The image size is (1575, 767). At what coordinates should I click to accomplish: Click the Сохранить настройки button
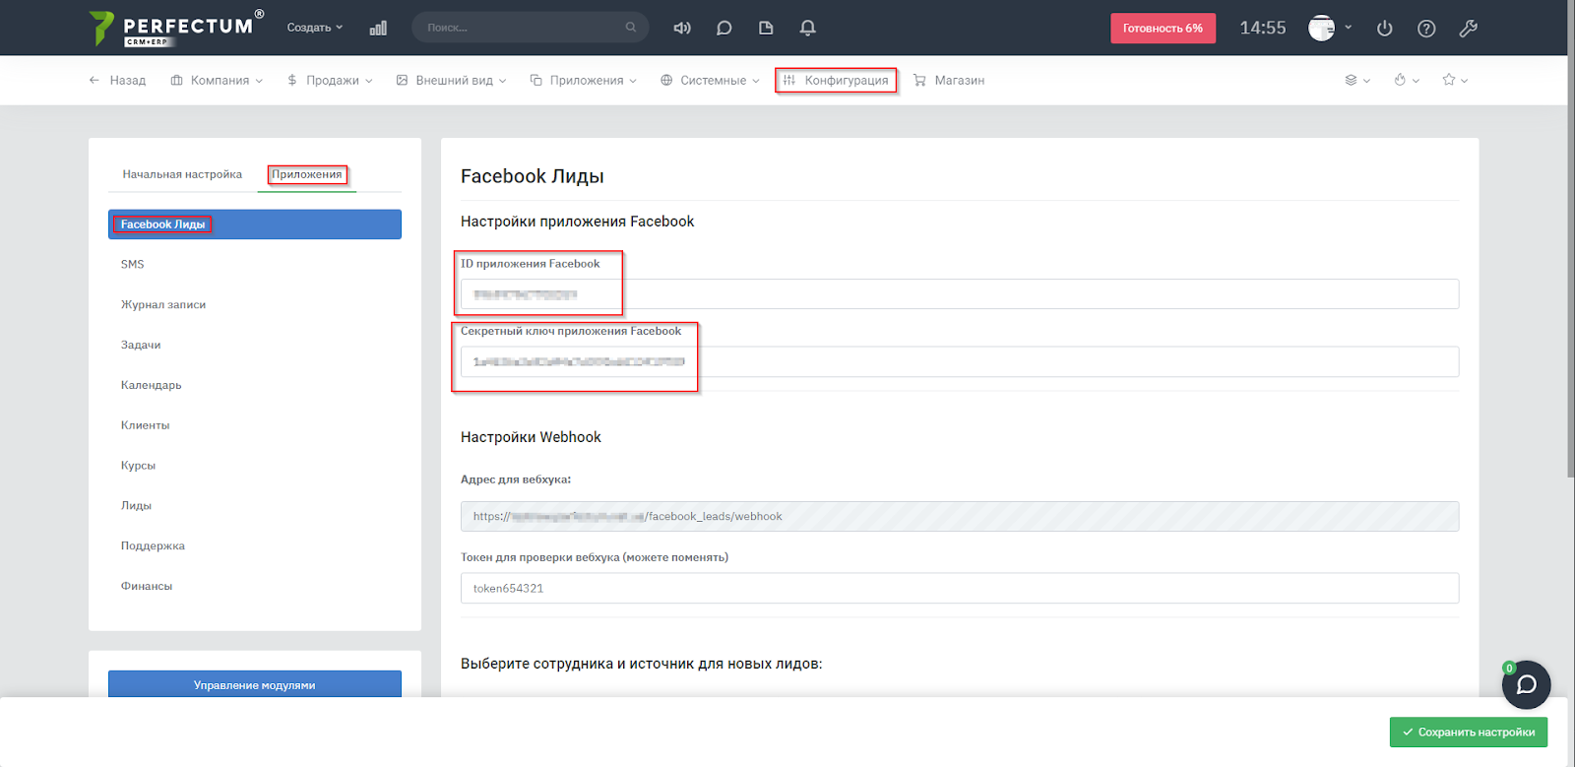click(1469, 733)
